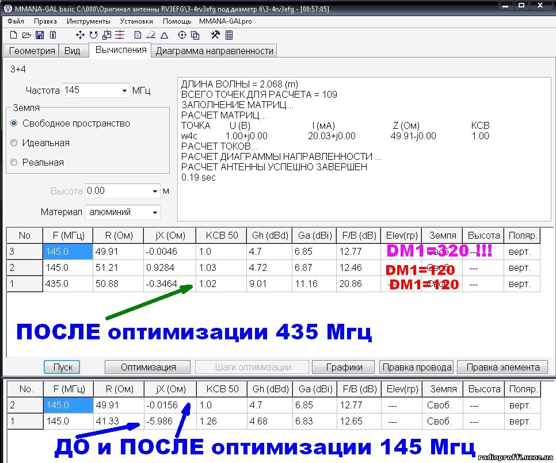Choose the Реальная ground option
This screenshot has width=556, height=463.
14,162
